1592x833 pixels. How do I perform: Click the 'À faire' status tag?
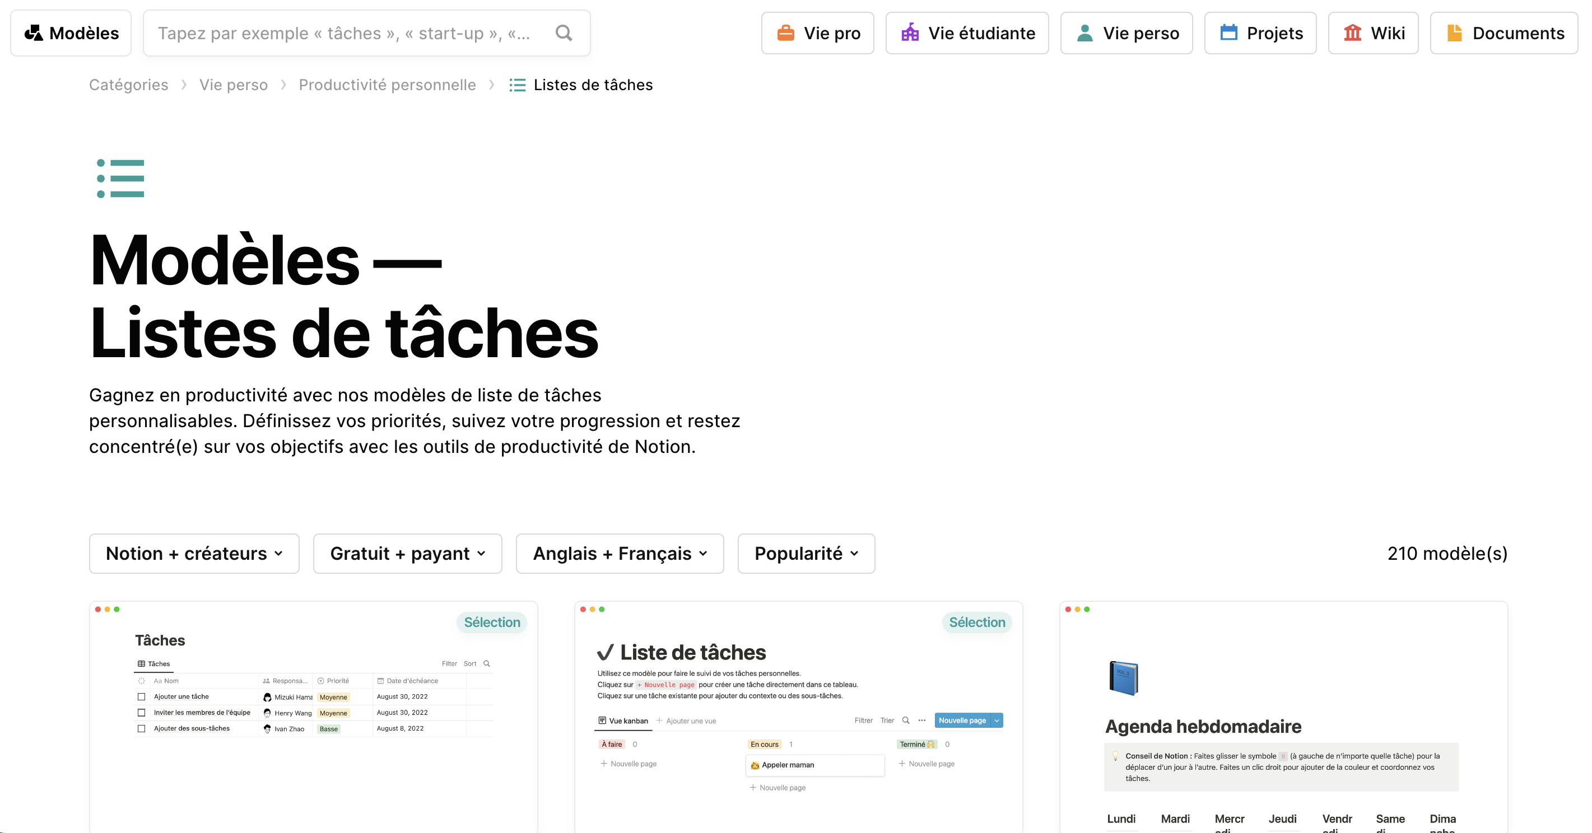612,745
